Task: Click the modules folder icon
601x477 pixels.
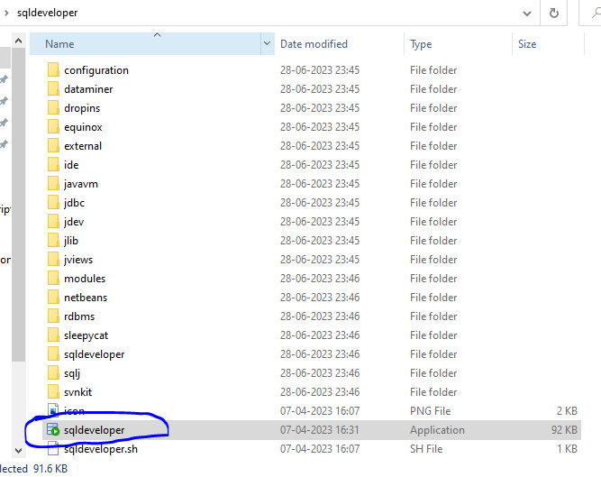Action: [53, 279]
